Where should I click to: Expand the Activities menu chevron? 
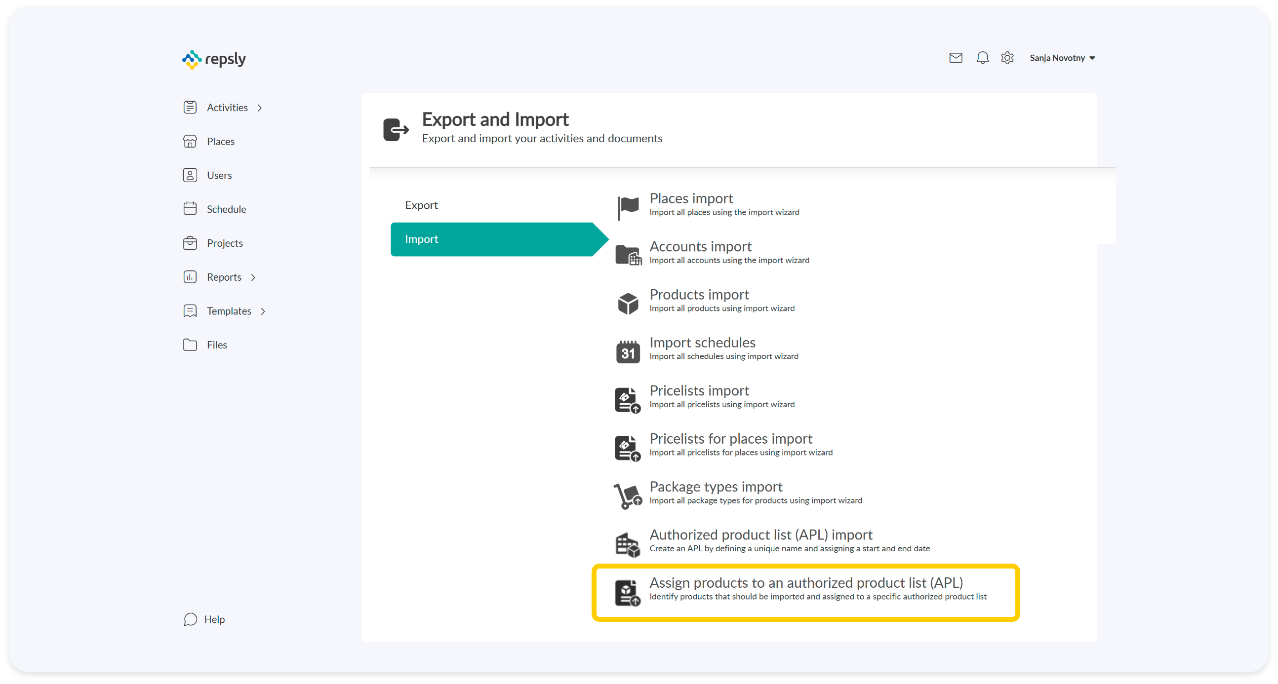pos(259,108)
